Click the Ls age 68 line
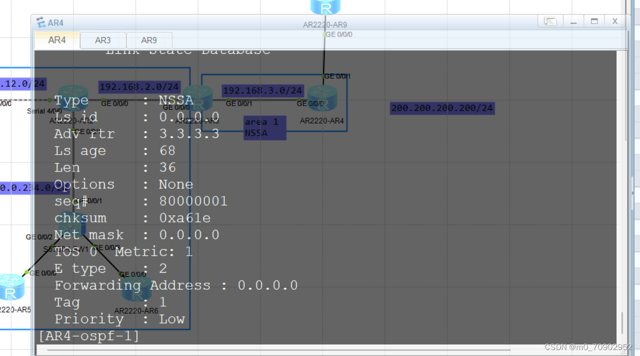This screenshot has height=356, width=640. (x=115, y=151)
